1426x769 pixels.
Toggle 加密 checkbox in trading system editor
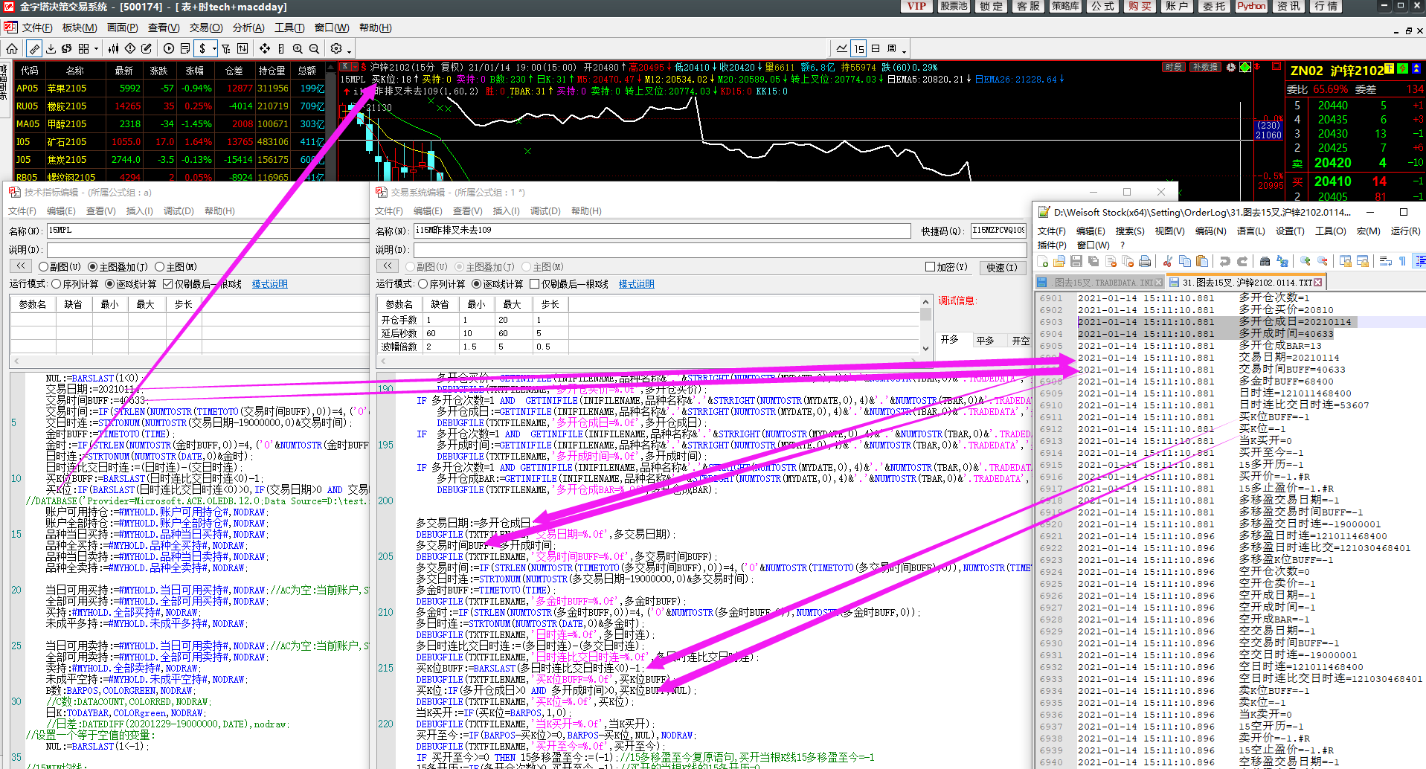[x=946, y=267]
